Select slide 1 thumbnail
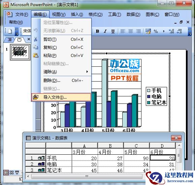The width and height of the screenshot is (195, 185). [x=20, y=52]
